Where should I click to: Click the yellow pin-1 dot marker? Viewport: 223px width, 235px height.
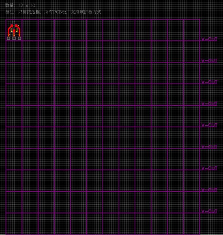[x=19, y=26]
